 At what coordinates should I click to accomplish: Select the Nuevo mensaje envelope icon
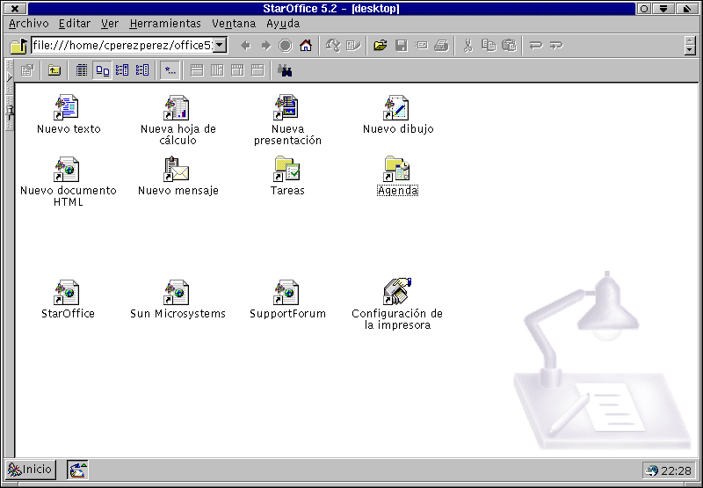177,170
